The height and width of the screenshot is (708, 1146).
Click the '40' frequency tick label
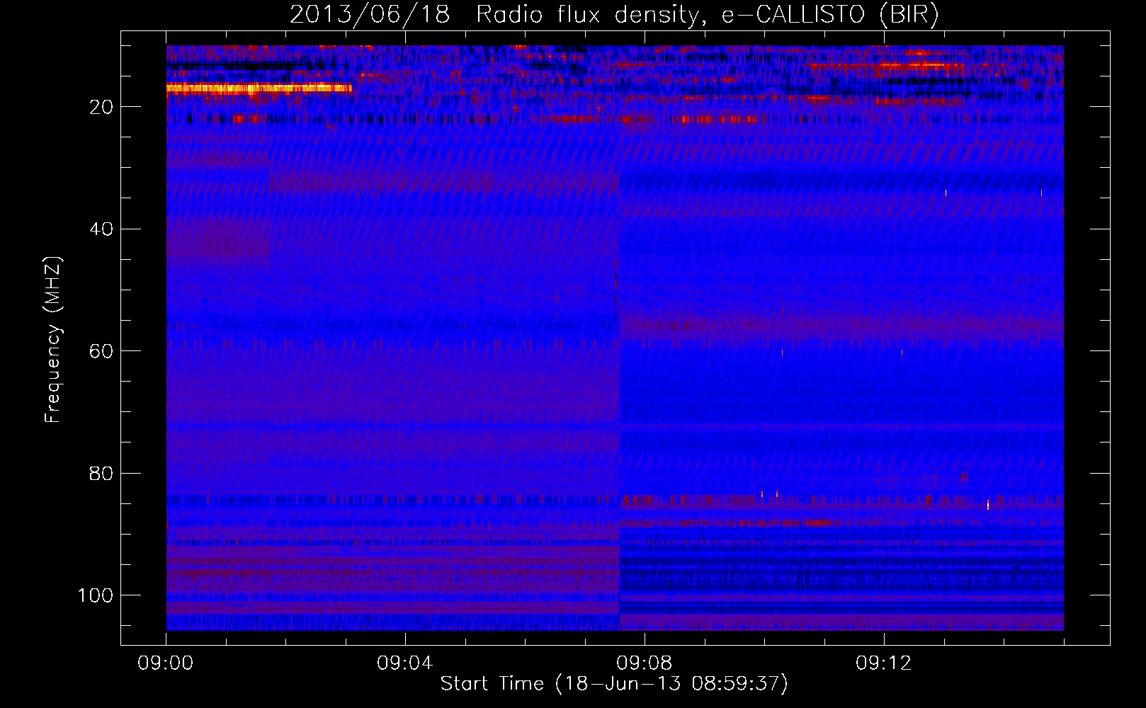tap(102, 229)
